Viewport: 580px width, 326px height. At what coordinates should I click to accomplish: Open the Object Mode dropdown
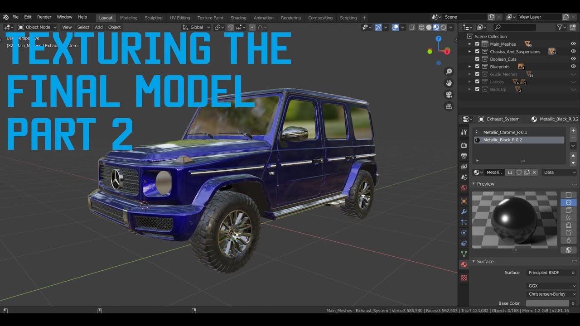pyautogui.click(x=37, y=27)
